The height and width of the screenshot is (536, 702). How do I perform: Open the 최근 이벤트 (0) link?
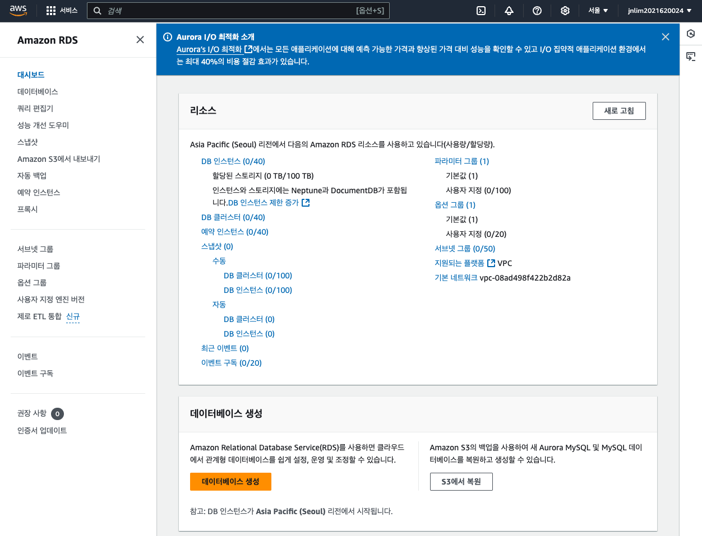pos(225,348)
